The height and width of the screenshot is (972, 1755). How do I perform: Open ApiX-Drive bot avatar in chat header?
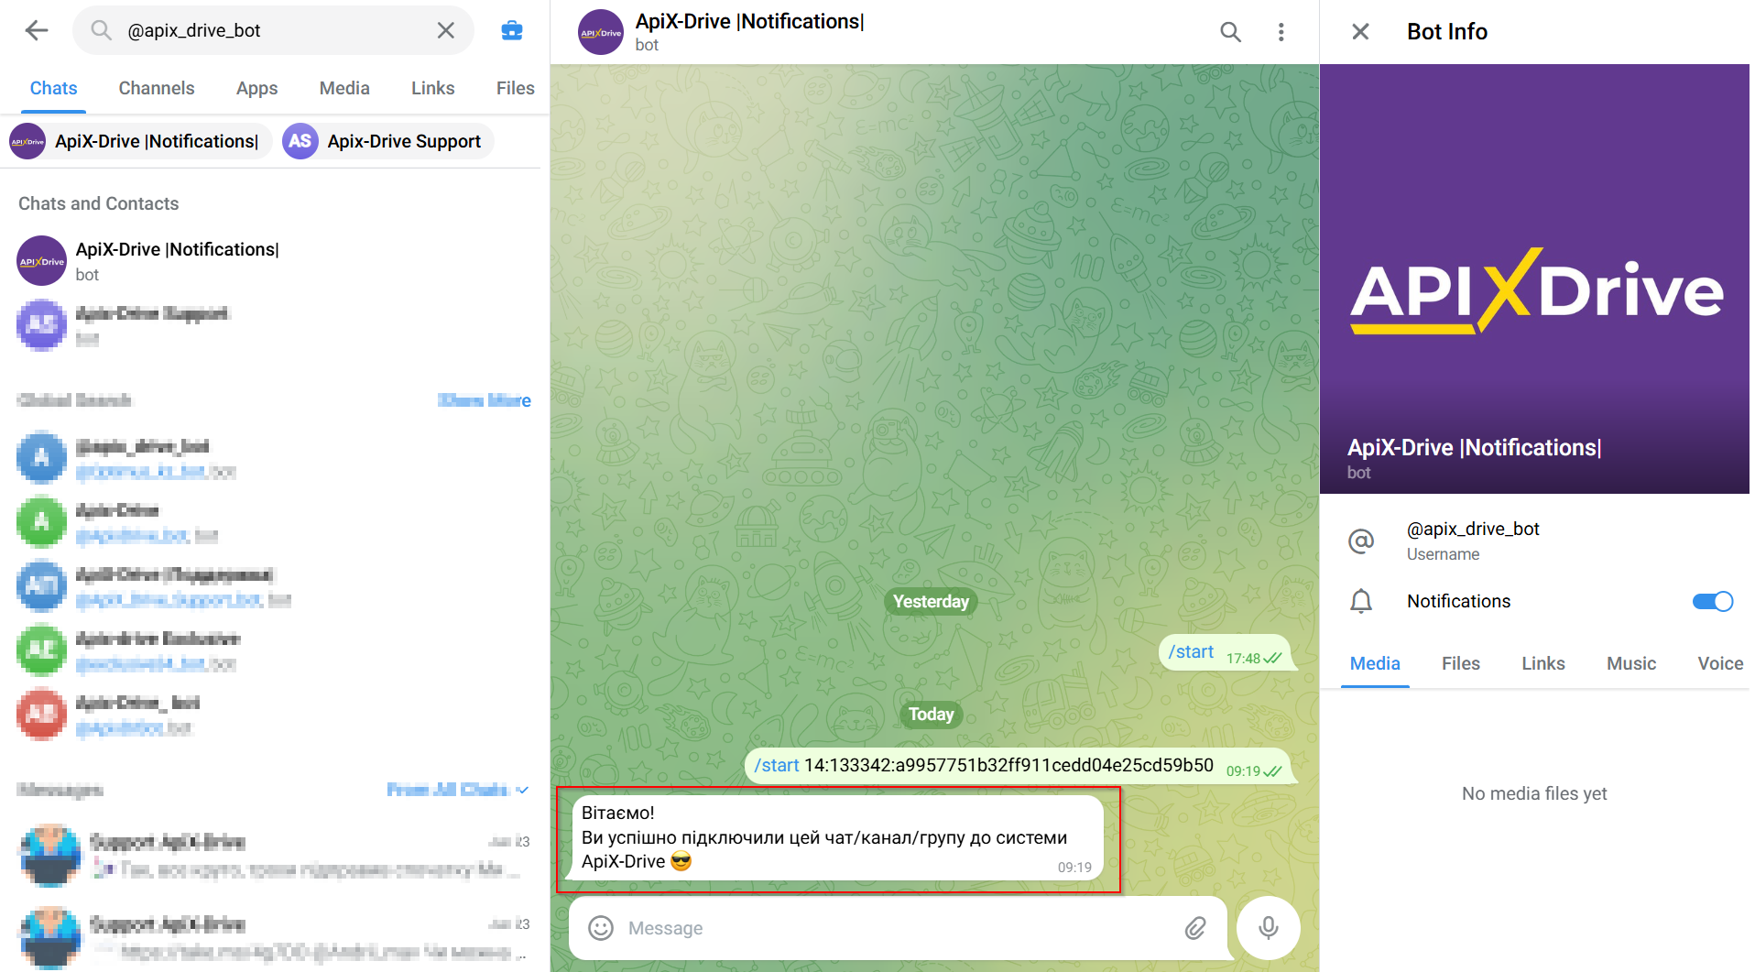[x=601, y=32]
